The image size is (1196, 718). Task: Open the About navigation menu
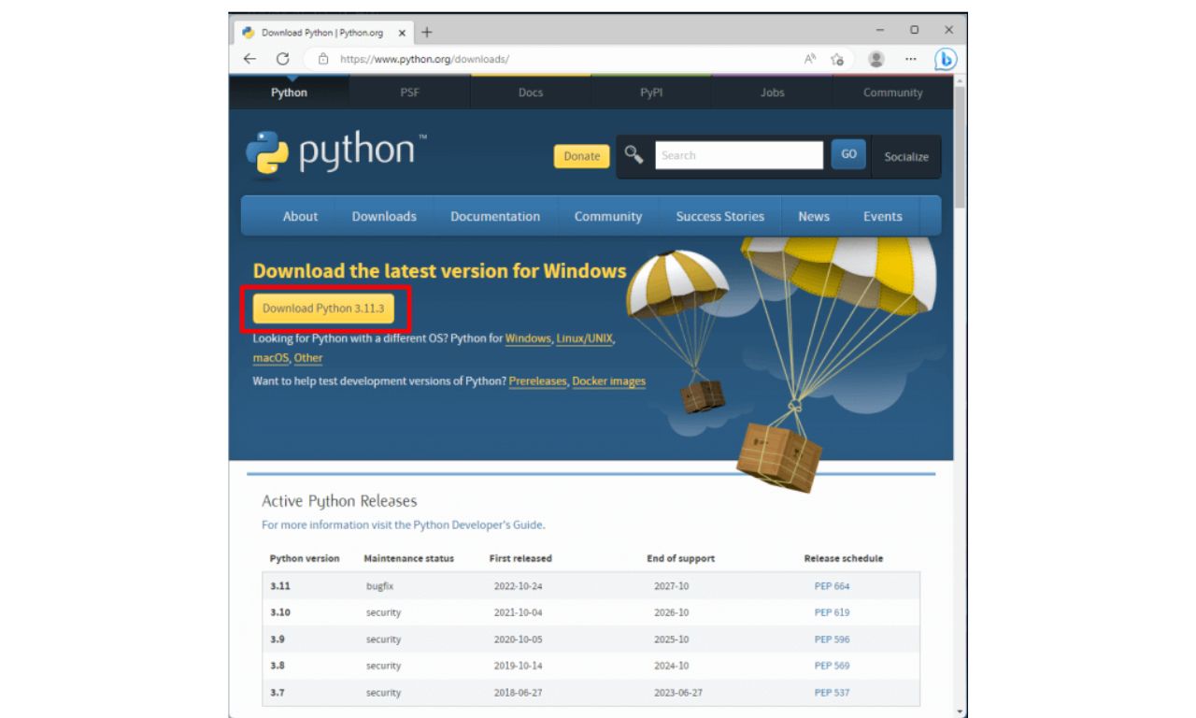[300, 216]
